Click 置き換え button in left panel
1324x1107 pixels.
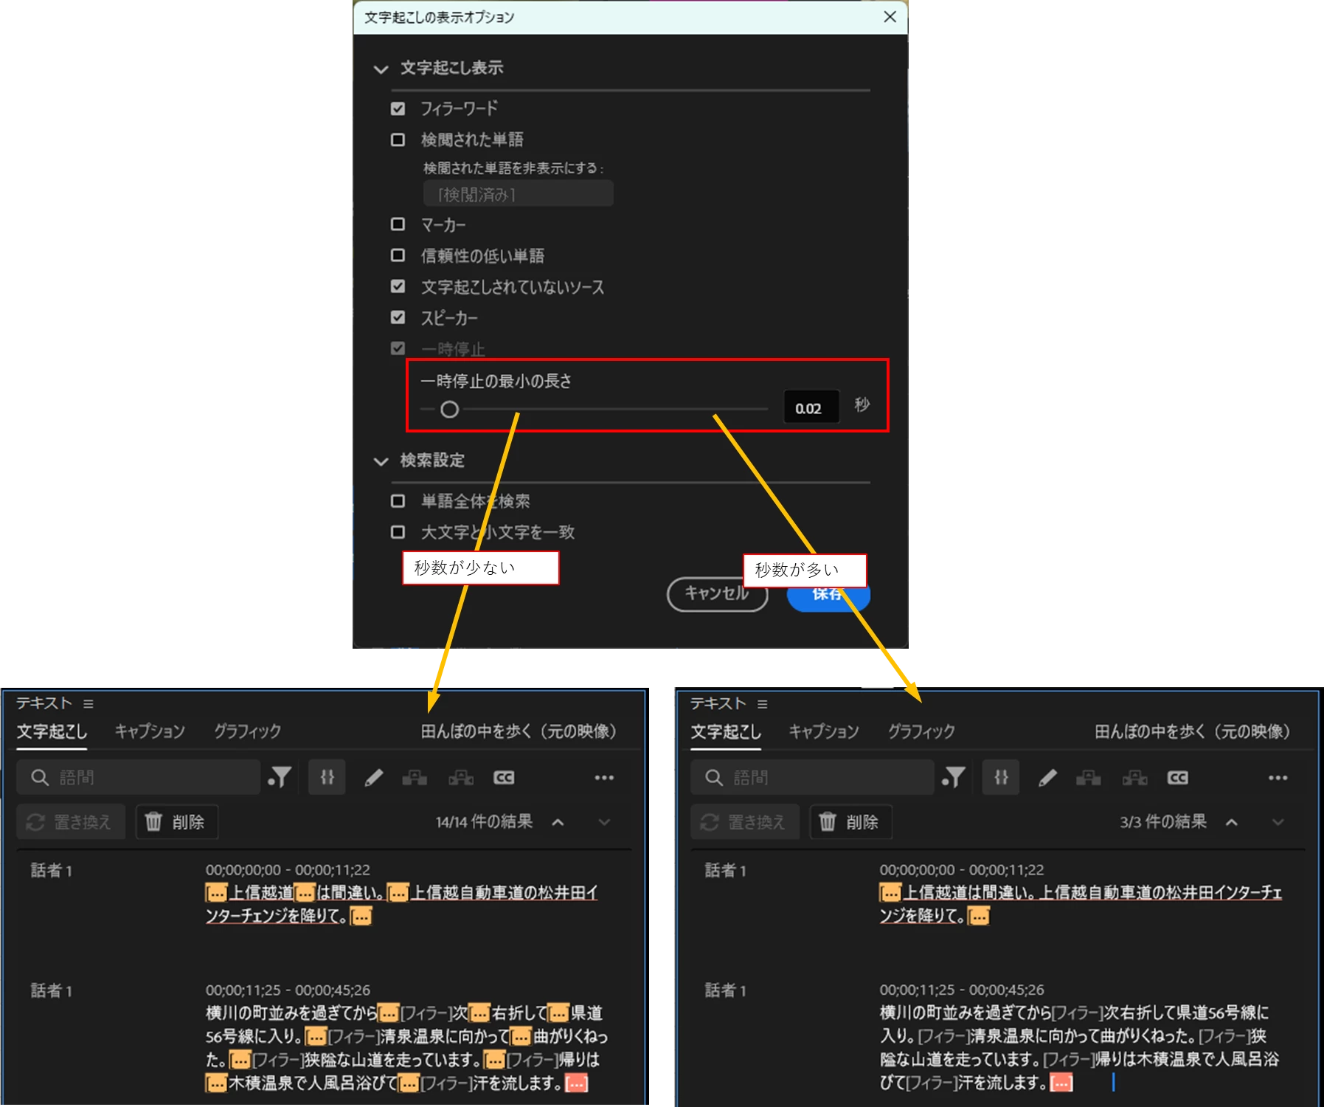[x=71, y=822]
